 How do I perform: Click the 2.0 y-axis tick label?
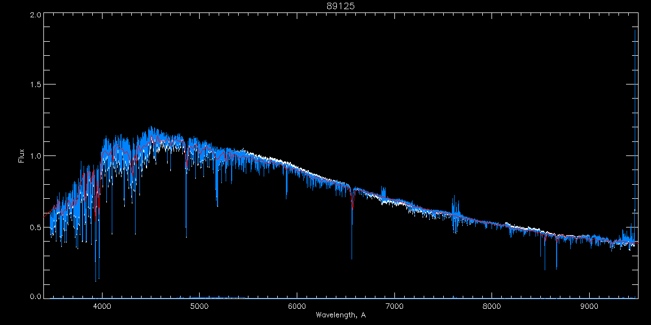pyautogui.click(x=35, y=15)
